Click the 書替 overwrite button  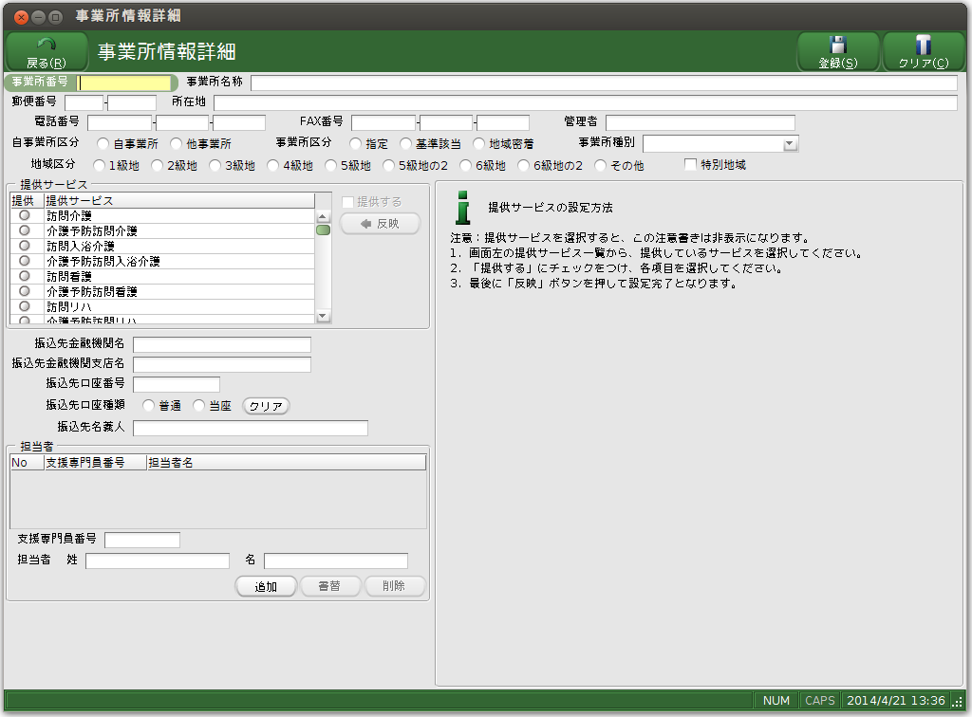tap(329, 586)
